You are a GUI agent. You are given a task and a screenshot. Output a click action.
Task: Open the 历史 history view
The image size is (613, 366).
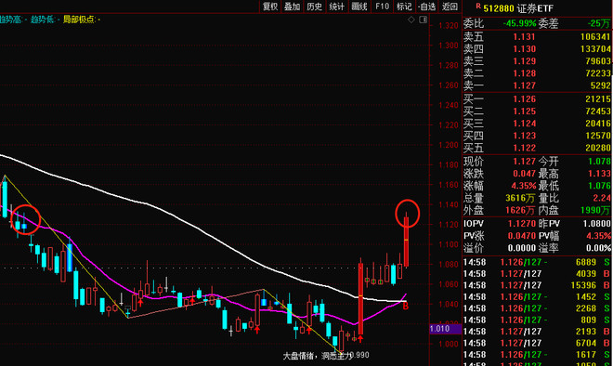314,7
